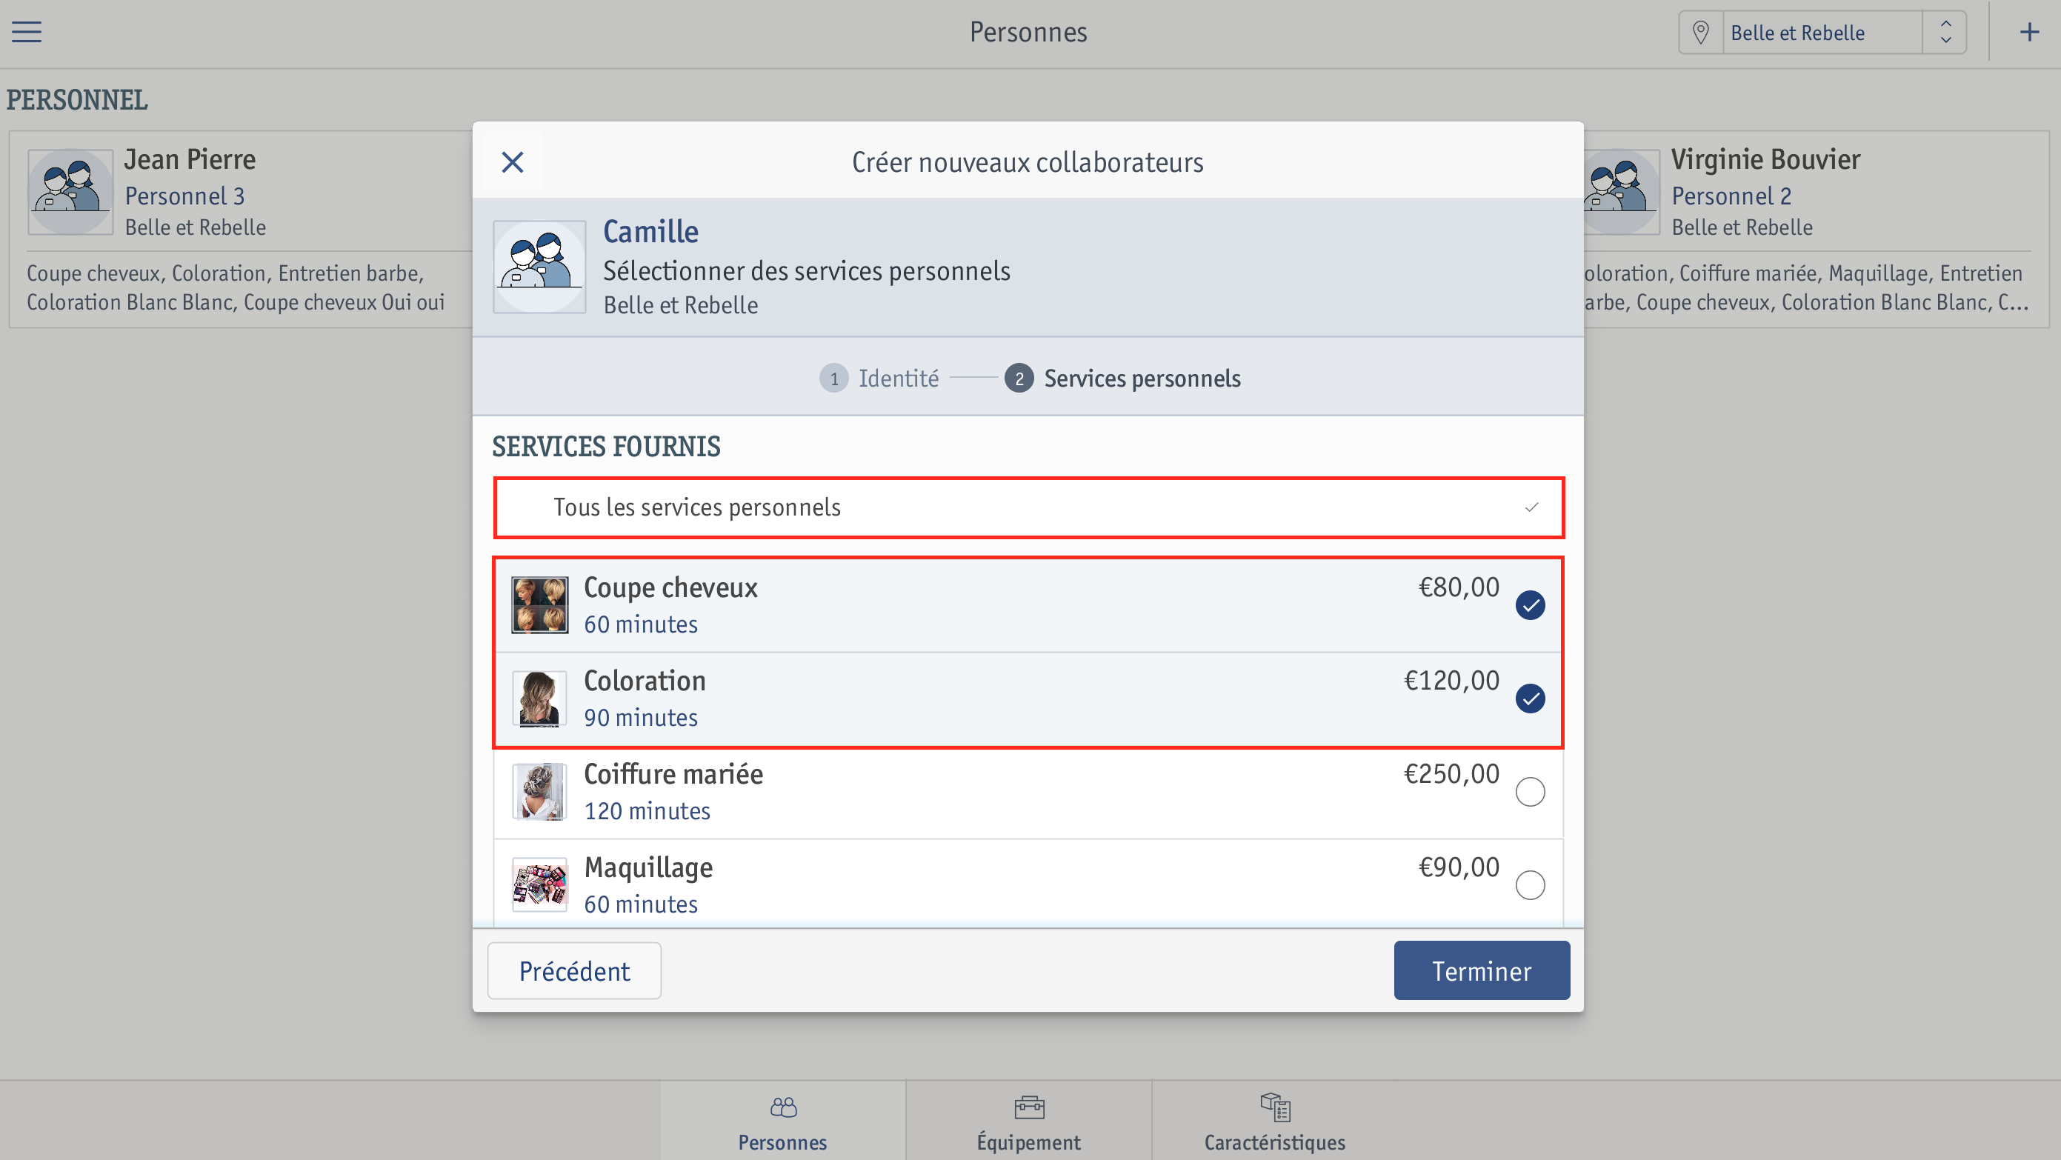The image size is (2061, 1160).
Task: Uncheck the Coupe cheveux service
Action: click(x=1530, y=606)
